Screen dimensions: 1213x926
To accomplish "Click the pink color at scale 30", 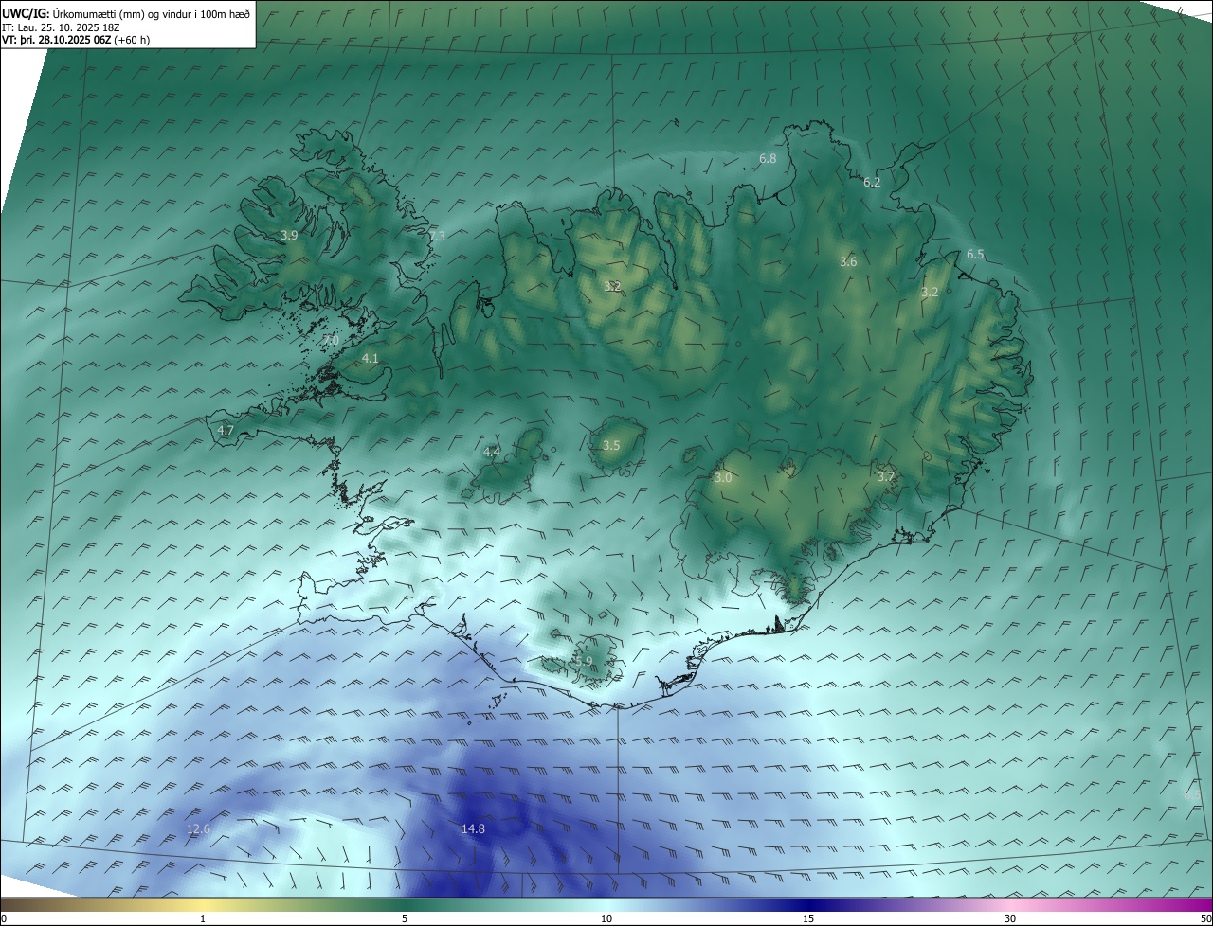I will click(1010, 905).
